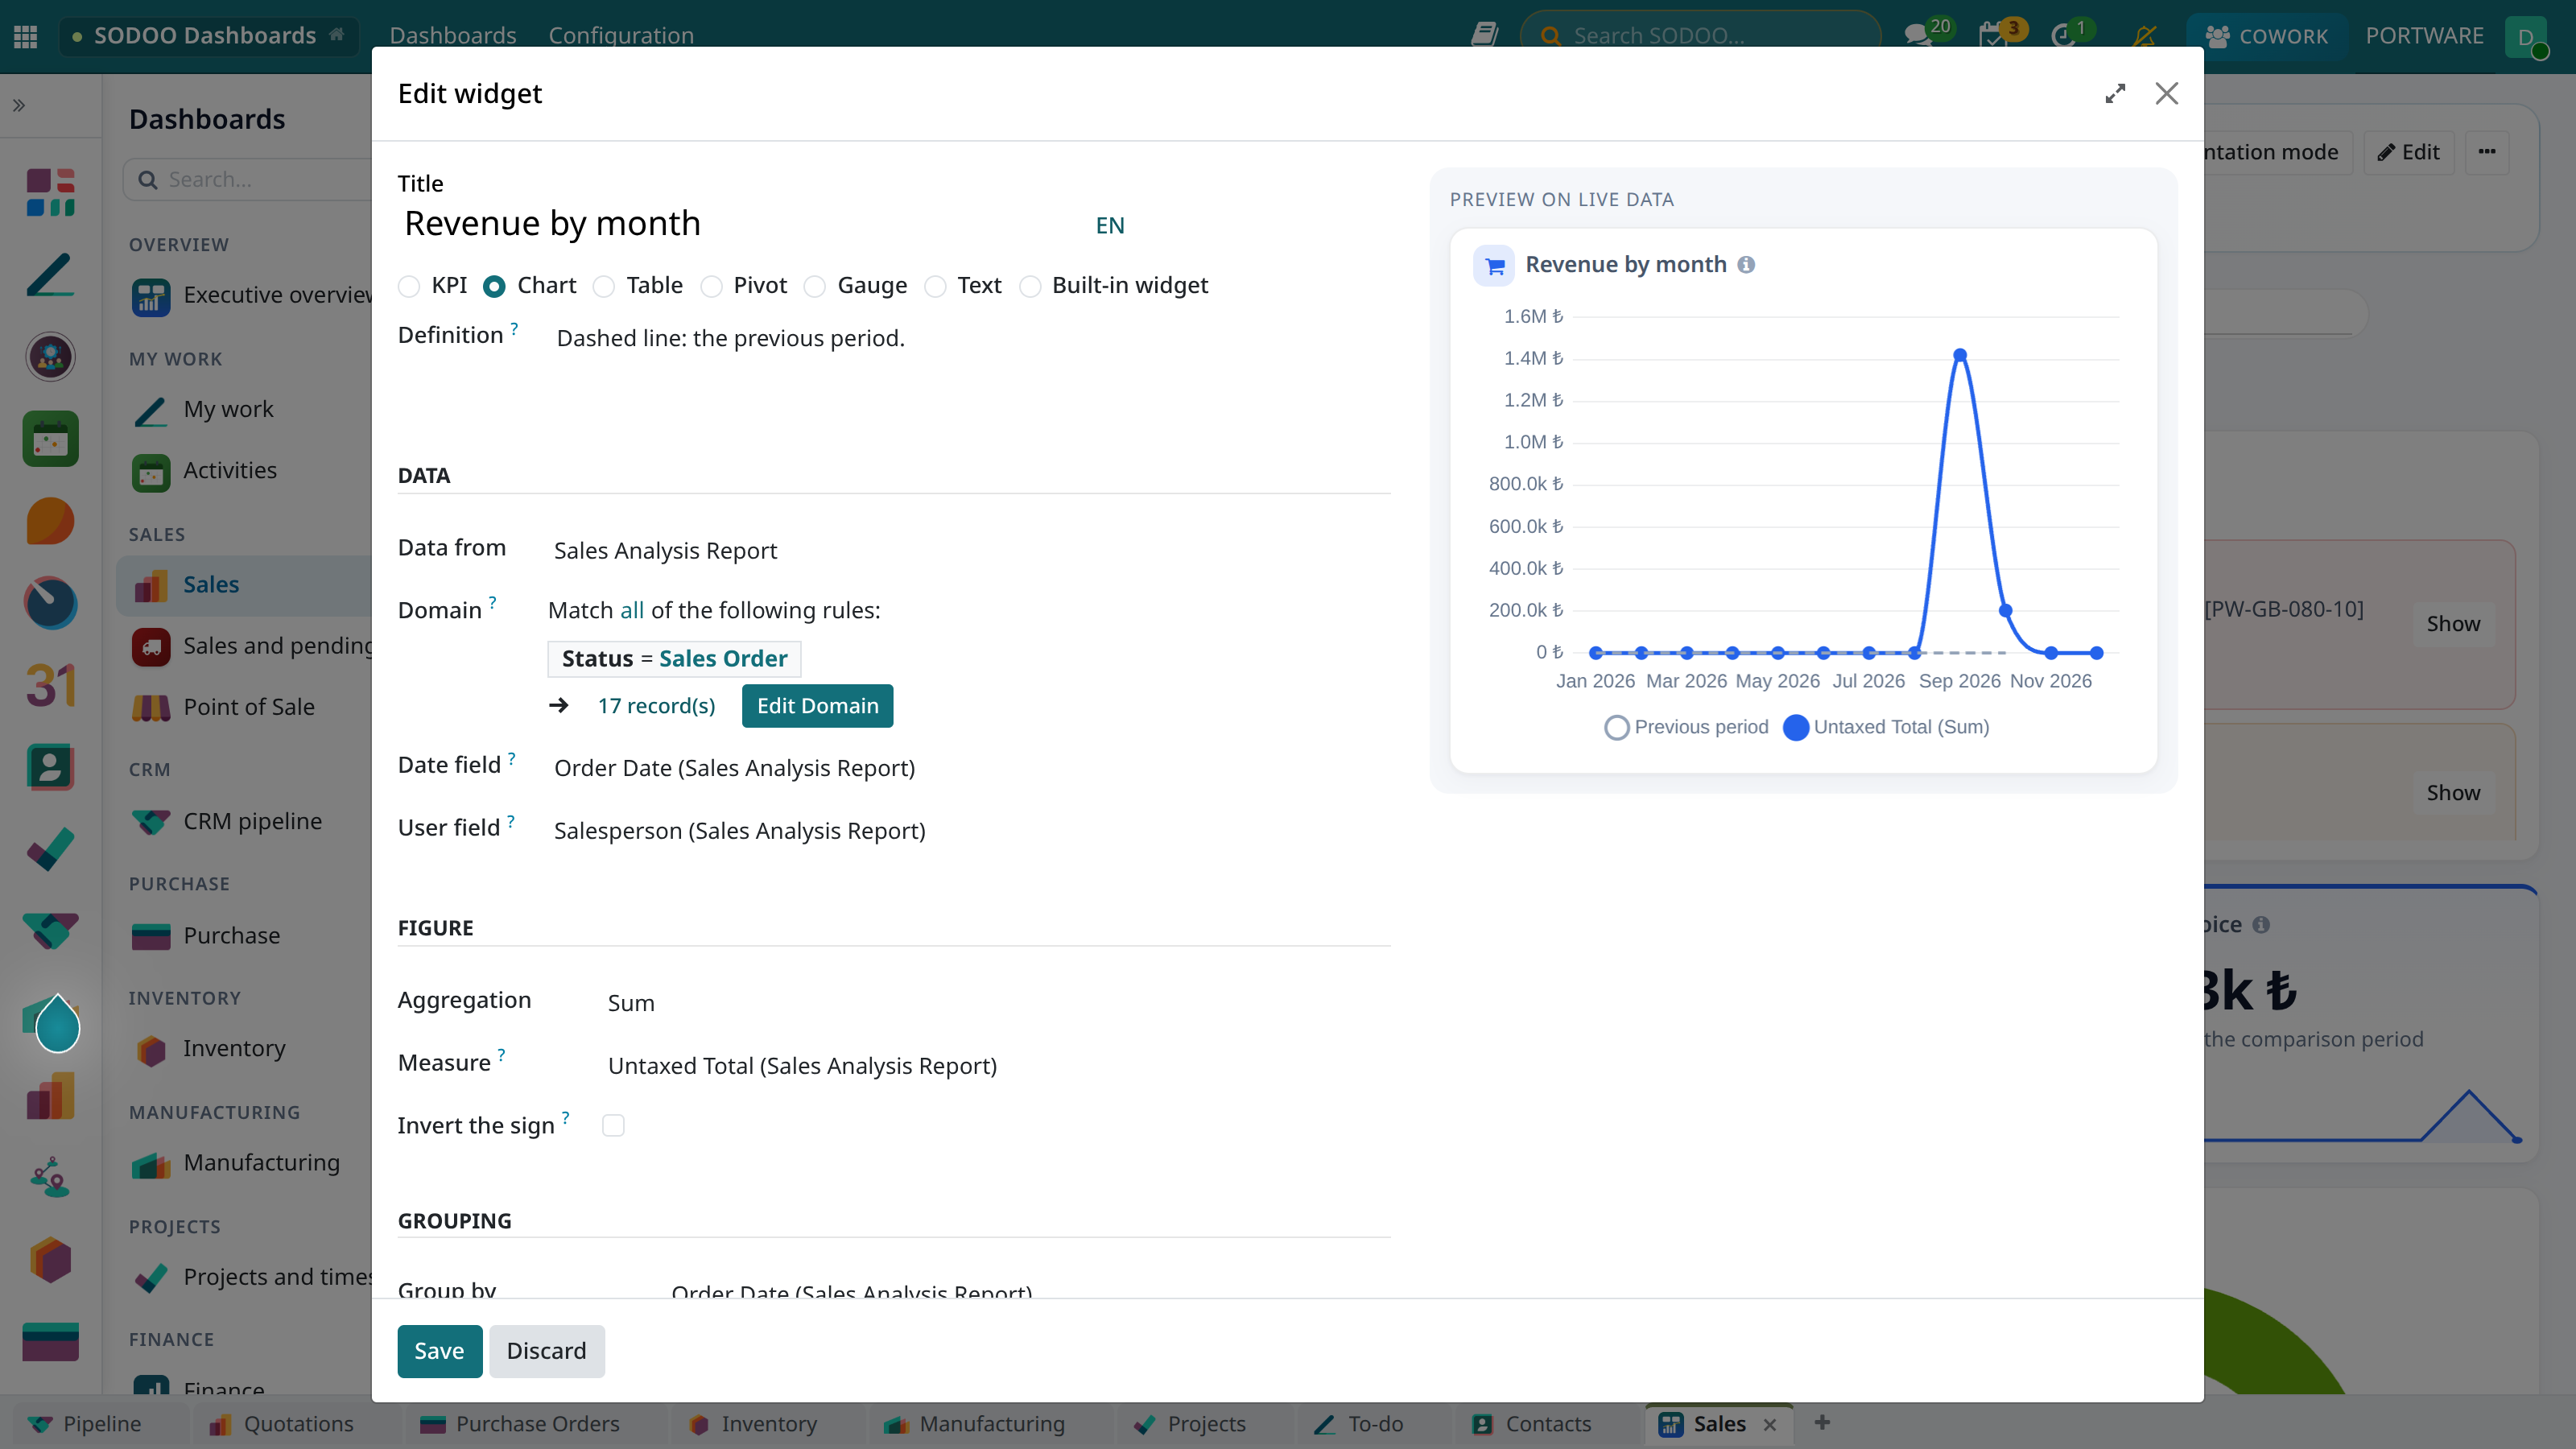Click the EN translation language selector

[1110, 225]
